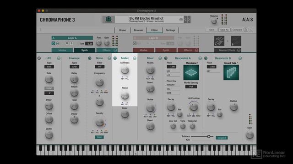Toggle the Mallet module power button
Viewport: 293px width, 164px height.
115,58
